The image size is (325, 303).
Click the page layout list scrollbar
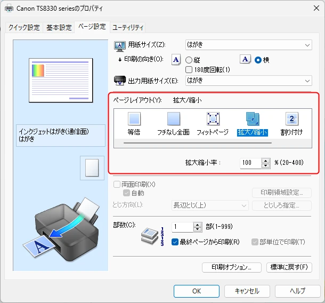(x=198, y=143)
